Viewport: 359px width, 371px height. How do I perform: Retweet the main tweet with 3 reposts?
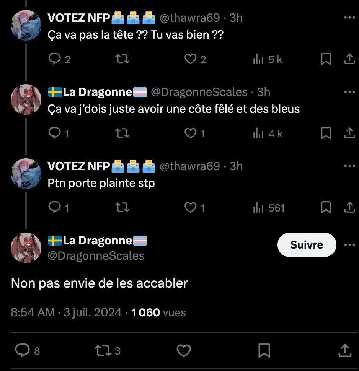102,350
